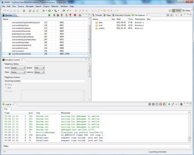
Task: Click the Emulator Control vertical scrollbar thumb
Action: tap(89, 71)
